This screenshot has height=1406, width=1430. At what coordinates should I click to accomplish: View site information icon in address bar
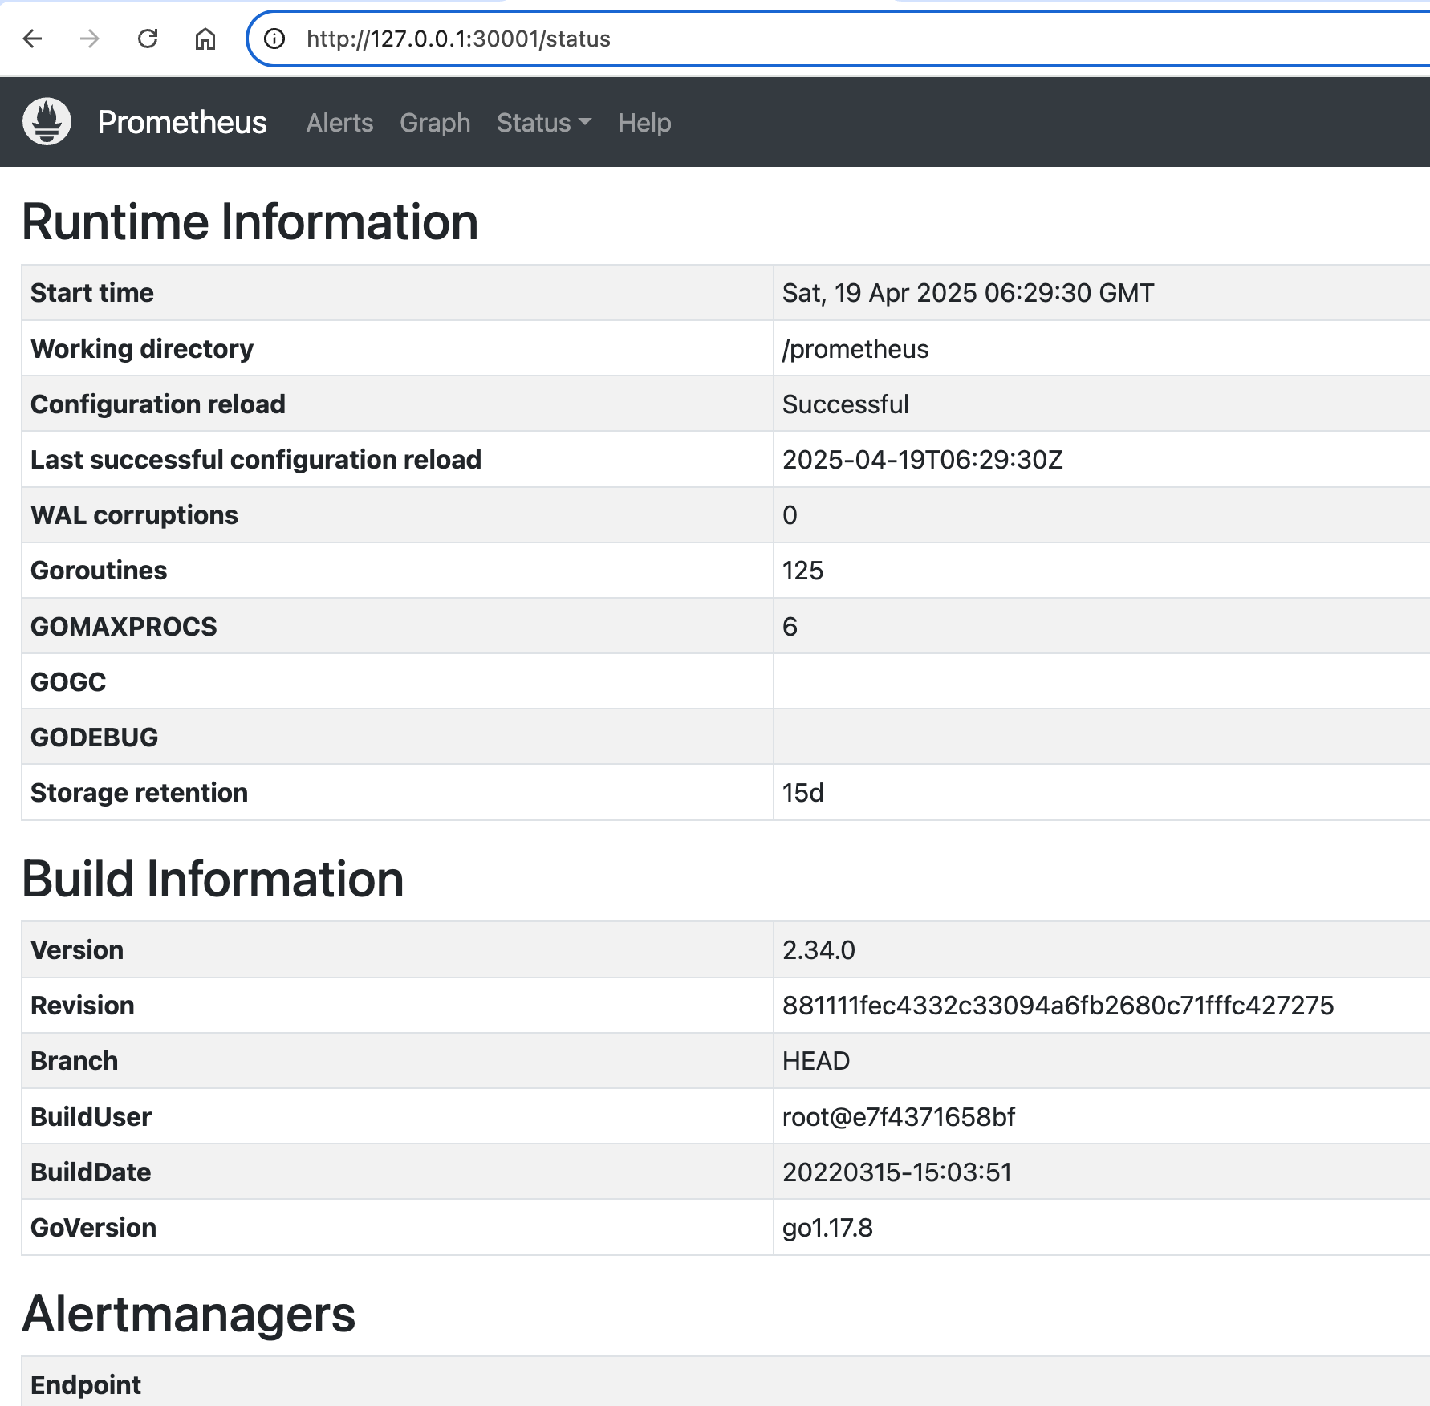(274, 39)
